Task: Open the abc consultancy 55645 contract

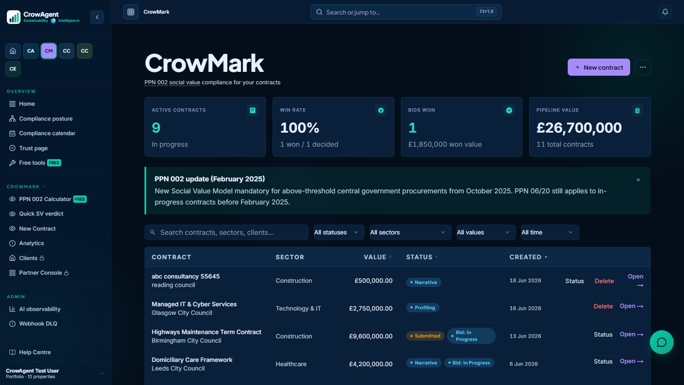Action: coord(636,281)
